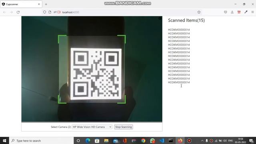Open Visual Studio Code from taskbar

coord(162,140)
